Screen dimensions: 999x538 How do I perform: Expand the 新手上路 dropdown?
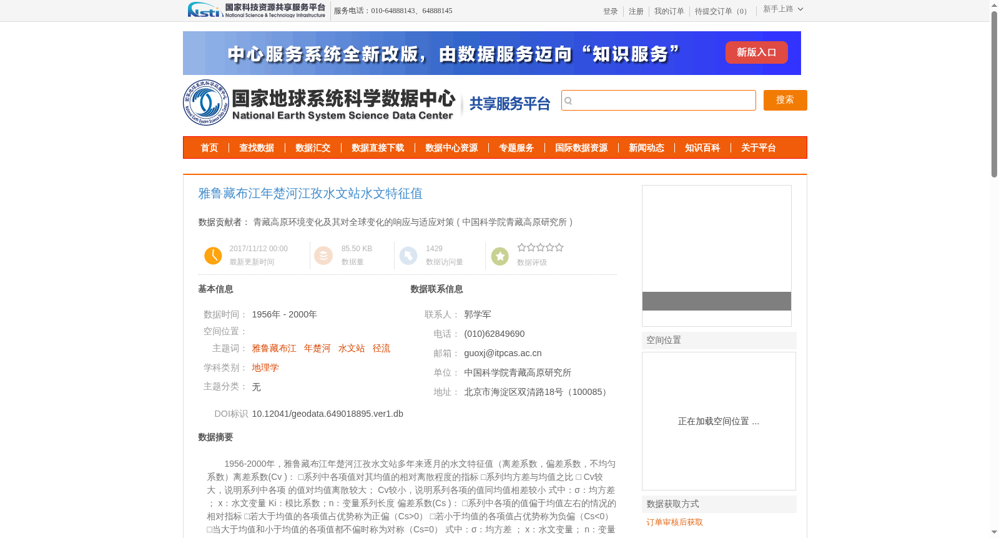(x=783, y=9)
